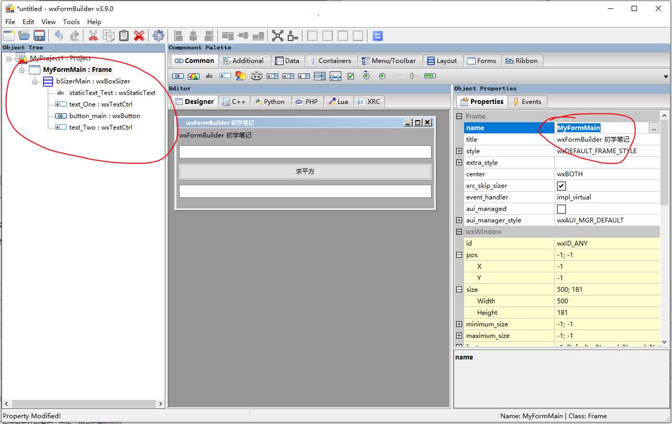The height and width of the screenshot is (424, 672).
Task: Click the blue sizer swap toolbar icon
Action: 378,36
